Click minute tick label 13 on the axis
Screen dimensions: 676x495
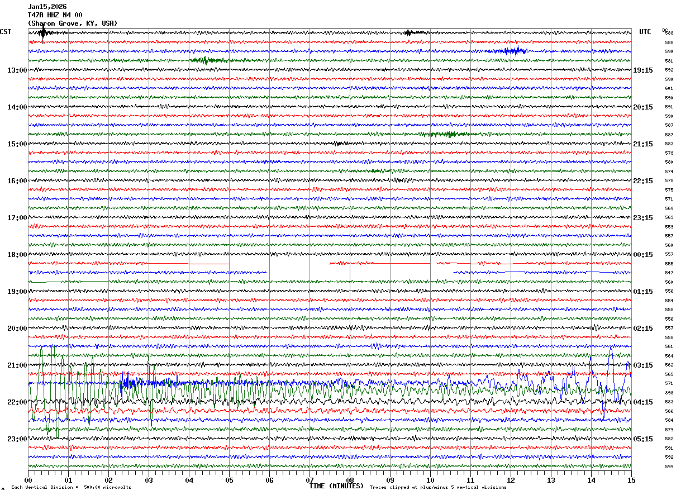click(551, 480)
